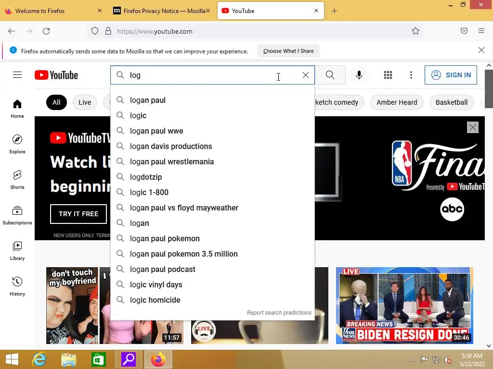Choose "logan paul pokemon 3.5 million" suggestion
The height and width of the screenshot is (369, 493).
212,254
